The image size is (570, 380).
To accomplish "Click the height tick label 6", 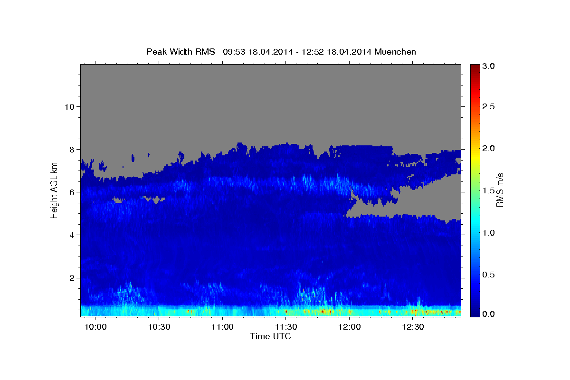I will tap(73, 192).
